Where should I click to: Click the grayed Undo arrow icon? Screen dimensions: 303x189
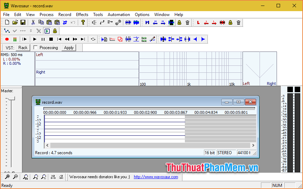point(73,23)
